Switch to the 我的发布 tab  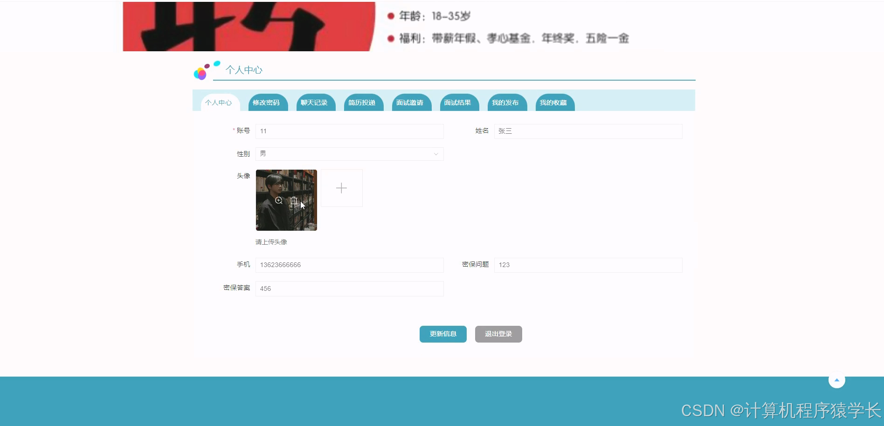tap(507, 103)
